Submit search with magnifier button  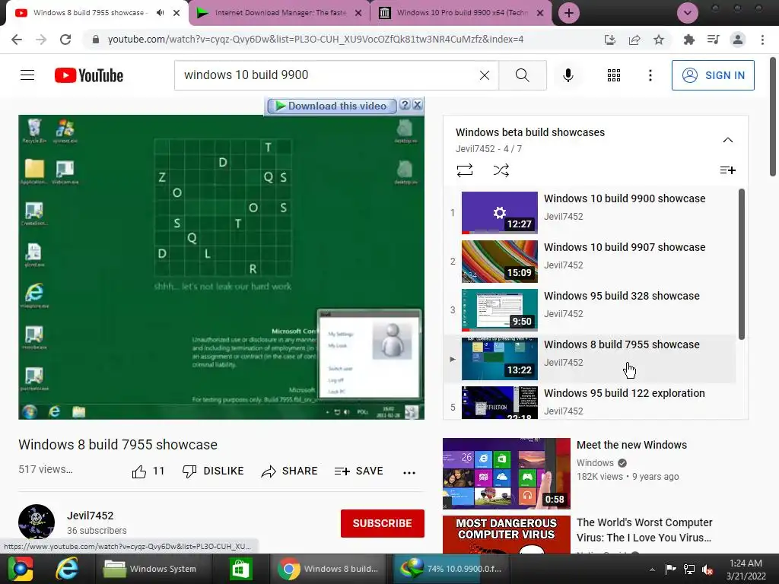[522, 75]
